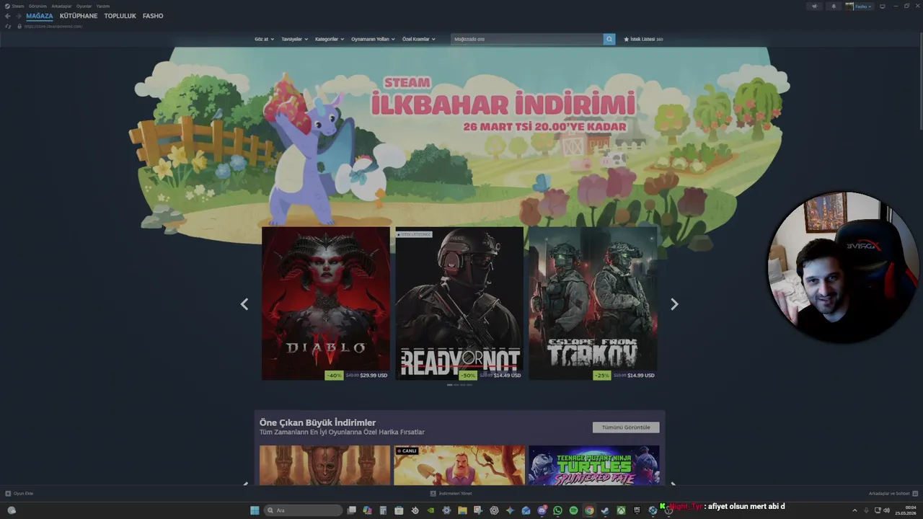Open the Ready or Not game capsule
The width and height of the screenshot is (923, 519).
[x=459, y=303]
